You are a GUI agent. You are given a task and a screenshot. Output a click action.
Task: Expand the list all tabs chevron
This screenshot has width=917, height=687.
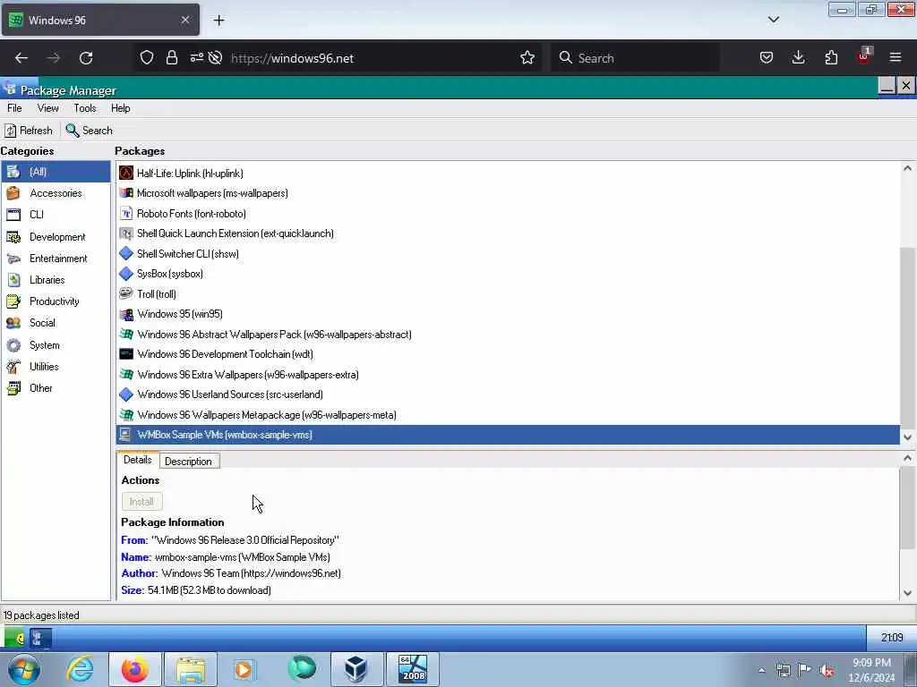(773, 20)
